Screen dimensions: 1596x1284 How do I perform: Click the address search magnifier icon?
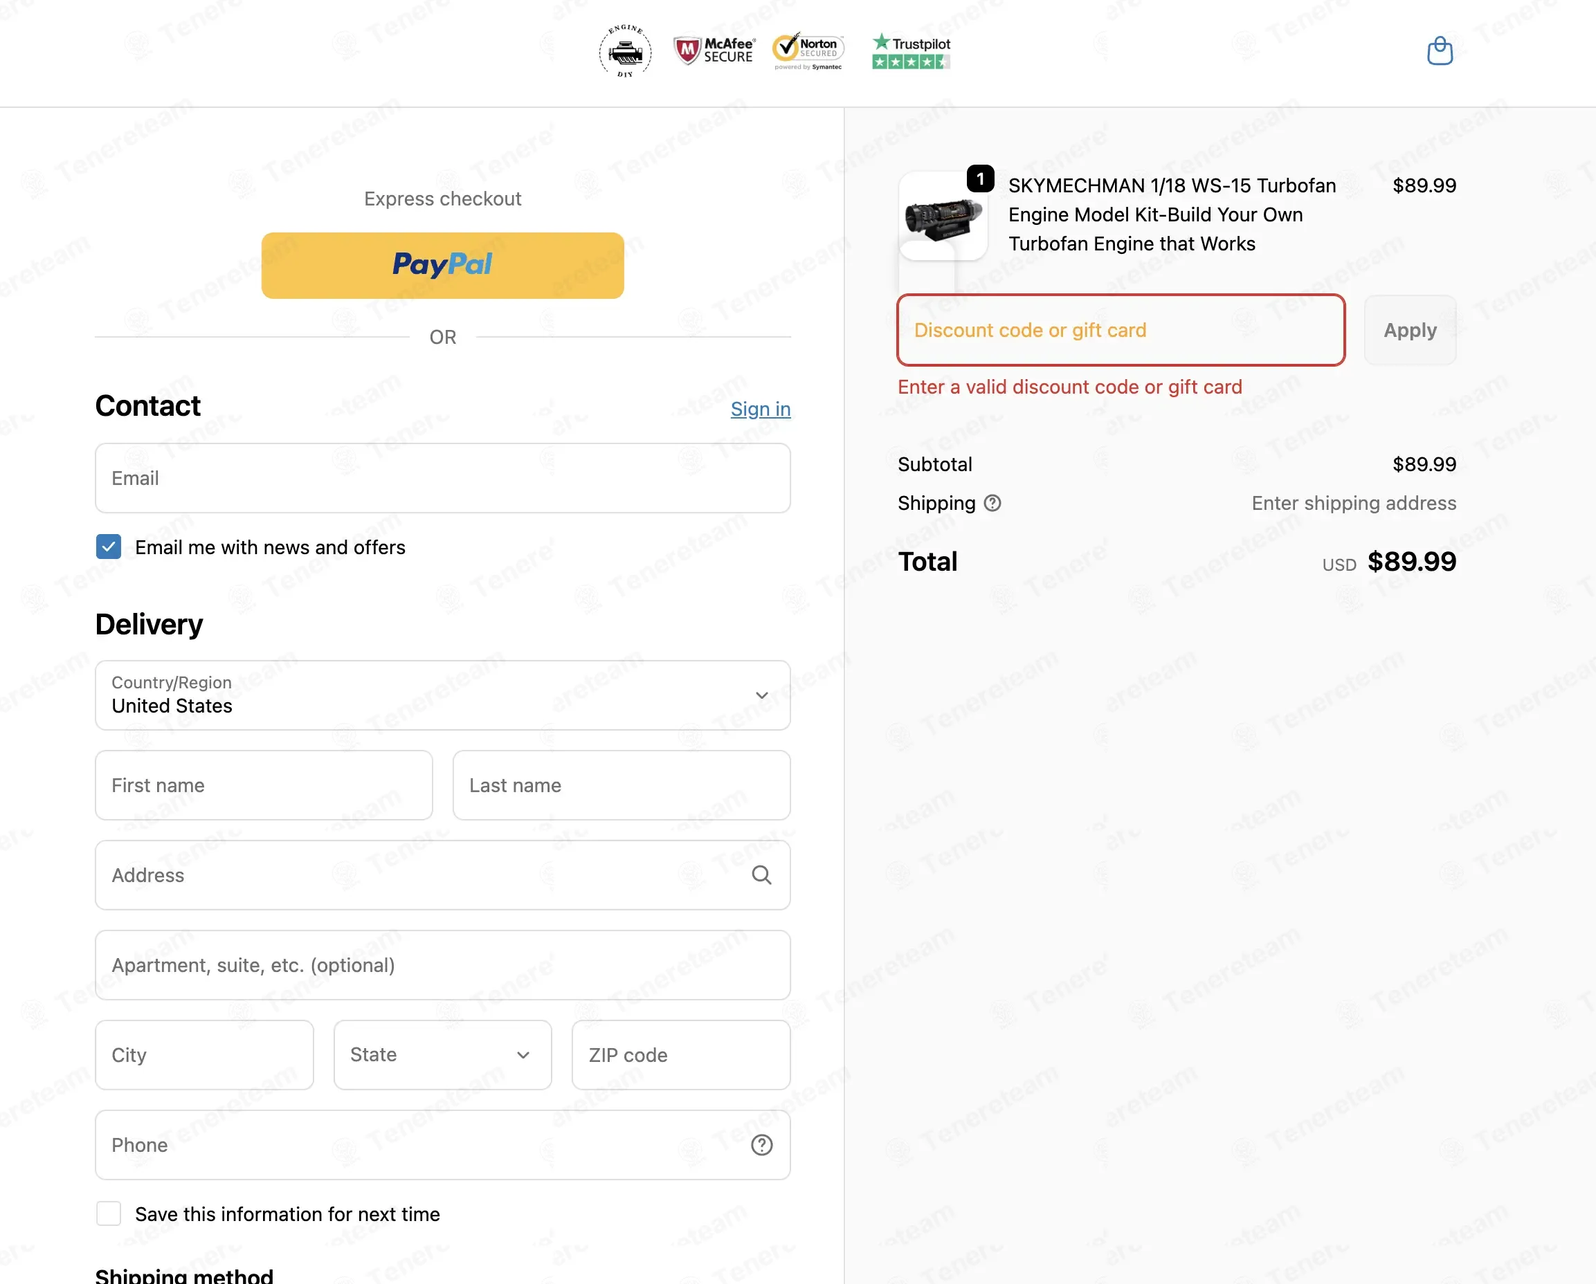pos(762,874)
